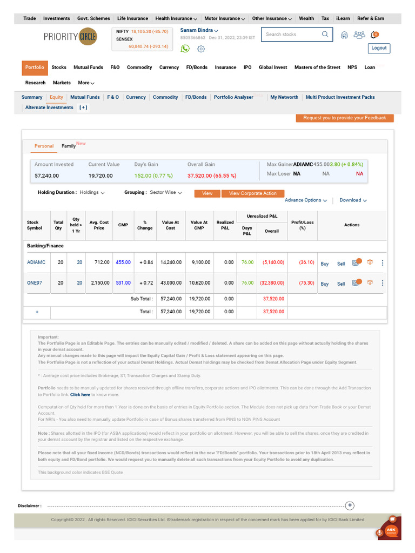Open ONE97 stock symbol link

click(x=34, y=283)
